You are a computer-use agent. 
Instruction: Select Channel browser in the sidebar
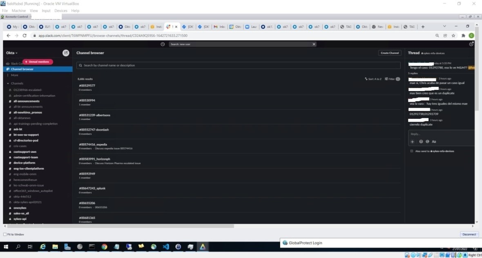38,69
